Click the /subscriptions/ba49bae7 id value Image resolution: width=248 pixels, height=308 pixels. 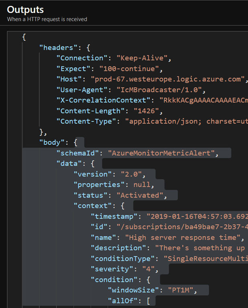pyautogui.click(x=182, y=227)
